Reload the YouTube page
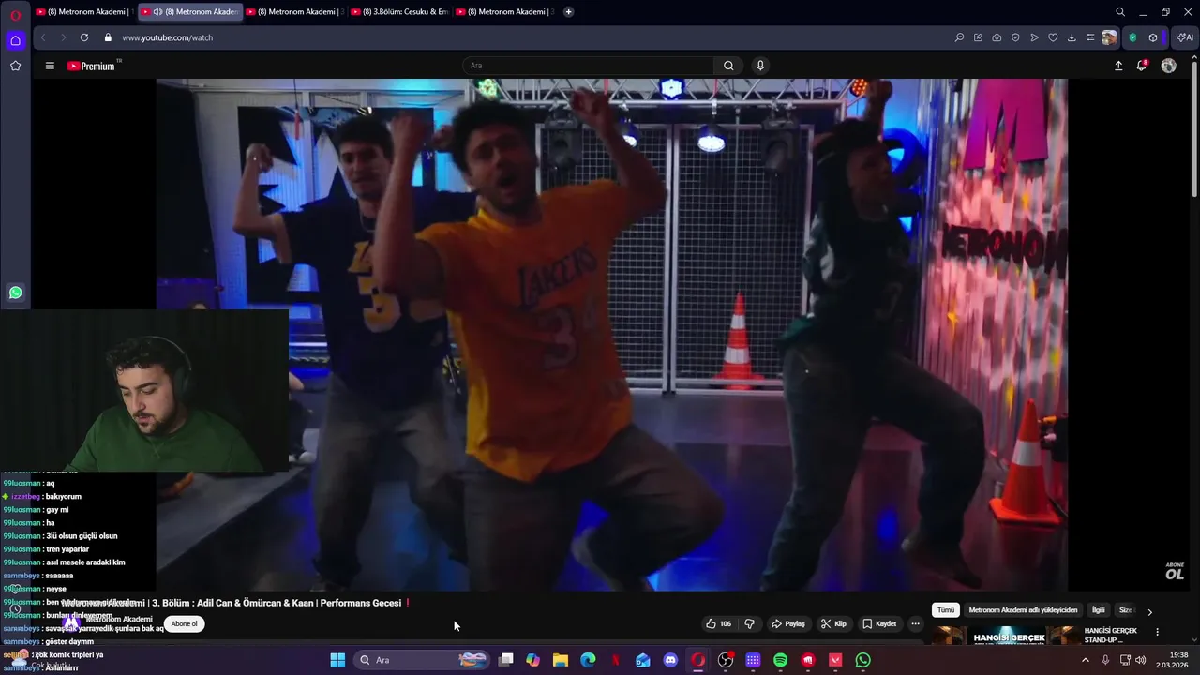The width and height of the screenshot is (1200, 675). [84, 37]
